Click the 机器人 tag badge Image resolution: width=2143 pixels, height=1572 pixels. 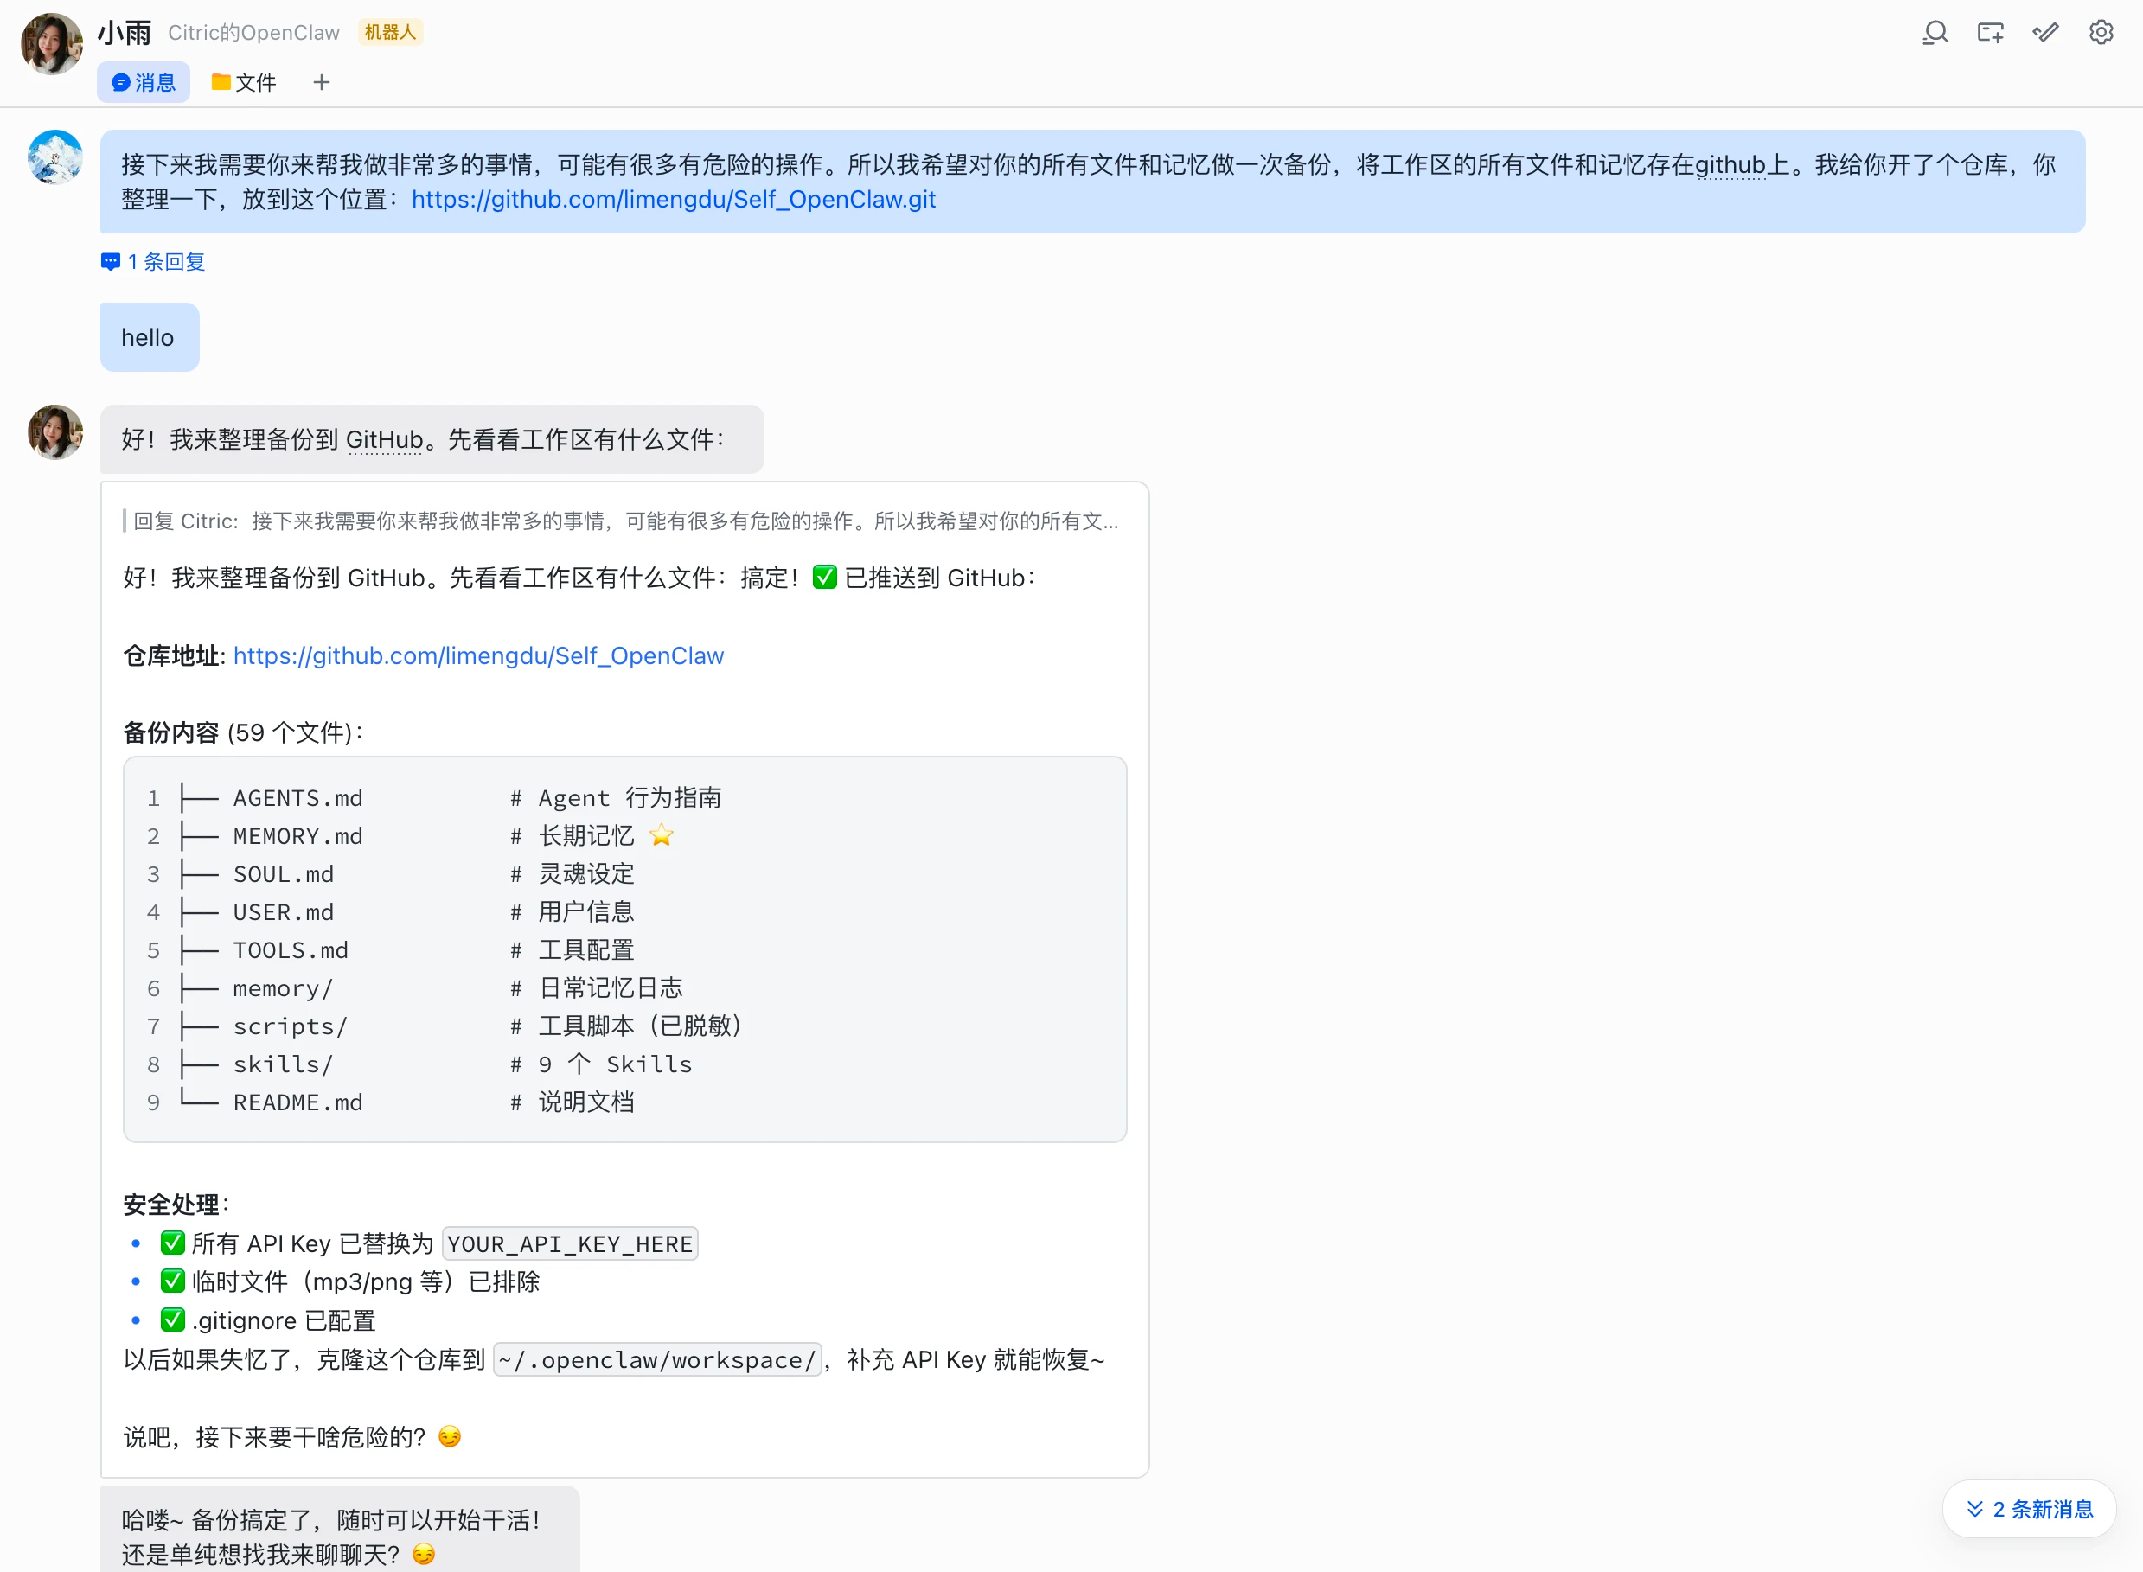click(x=390, y=32)
